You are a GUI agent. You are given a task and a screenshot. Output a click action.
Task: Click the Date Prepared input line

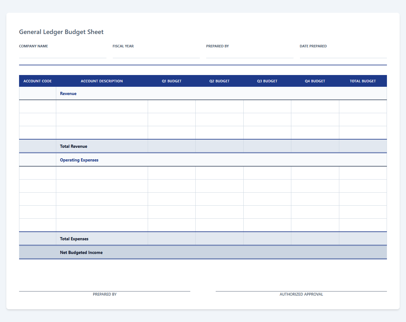tap(343, 54)
